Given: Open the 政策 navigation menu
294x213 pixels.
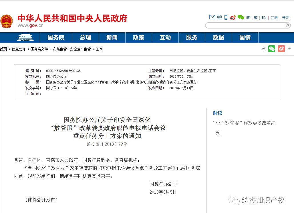Looking at the screenshot, I should [x=139, y=37].
